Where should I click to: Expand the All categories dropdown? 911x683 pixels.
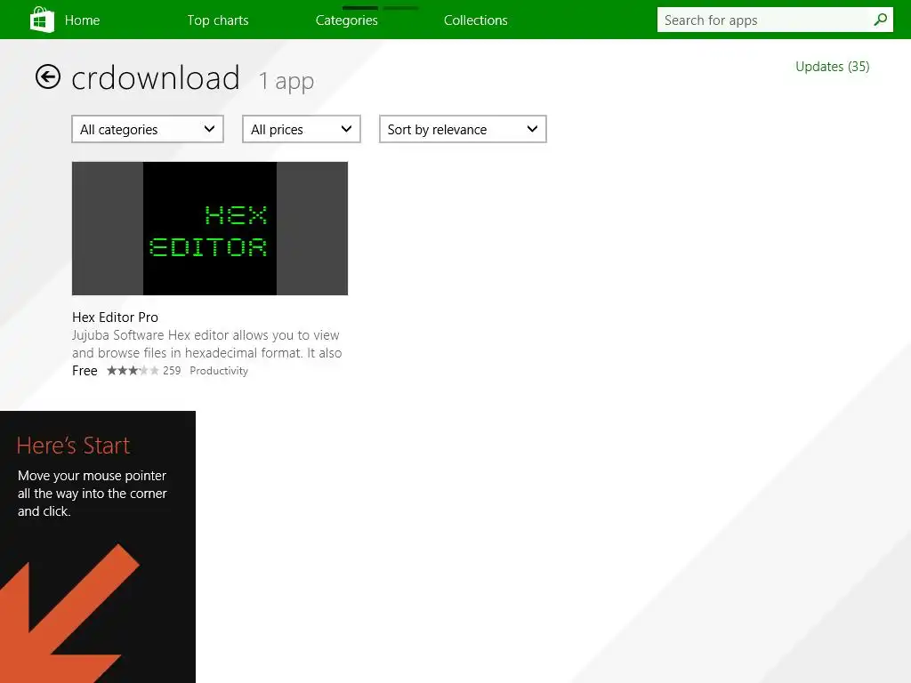(x=148, y=129)
